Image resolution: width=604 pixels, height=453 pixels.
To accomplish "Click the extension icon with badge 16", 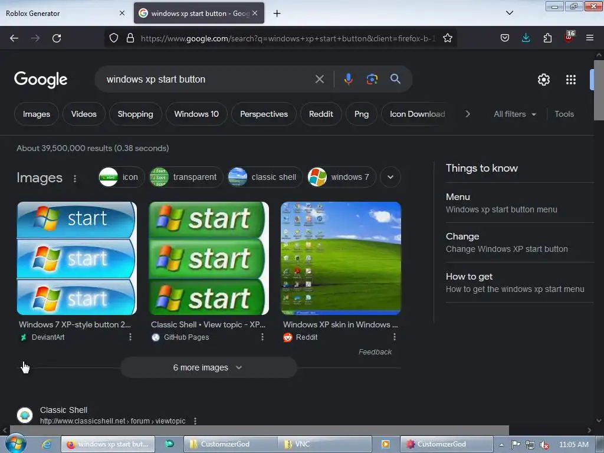I will (x=569, y=37).
